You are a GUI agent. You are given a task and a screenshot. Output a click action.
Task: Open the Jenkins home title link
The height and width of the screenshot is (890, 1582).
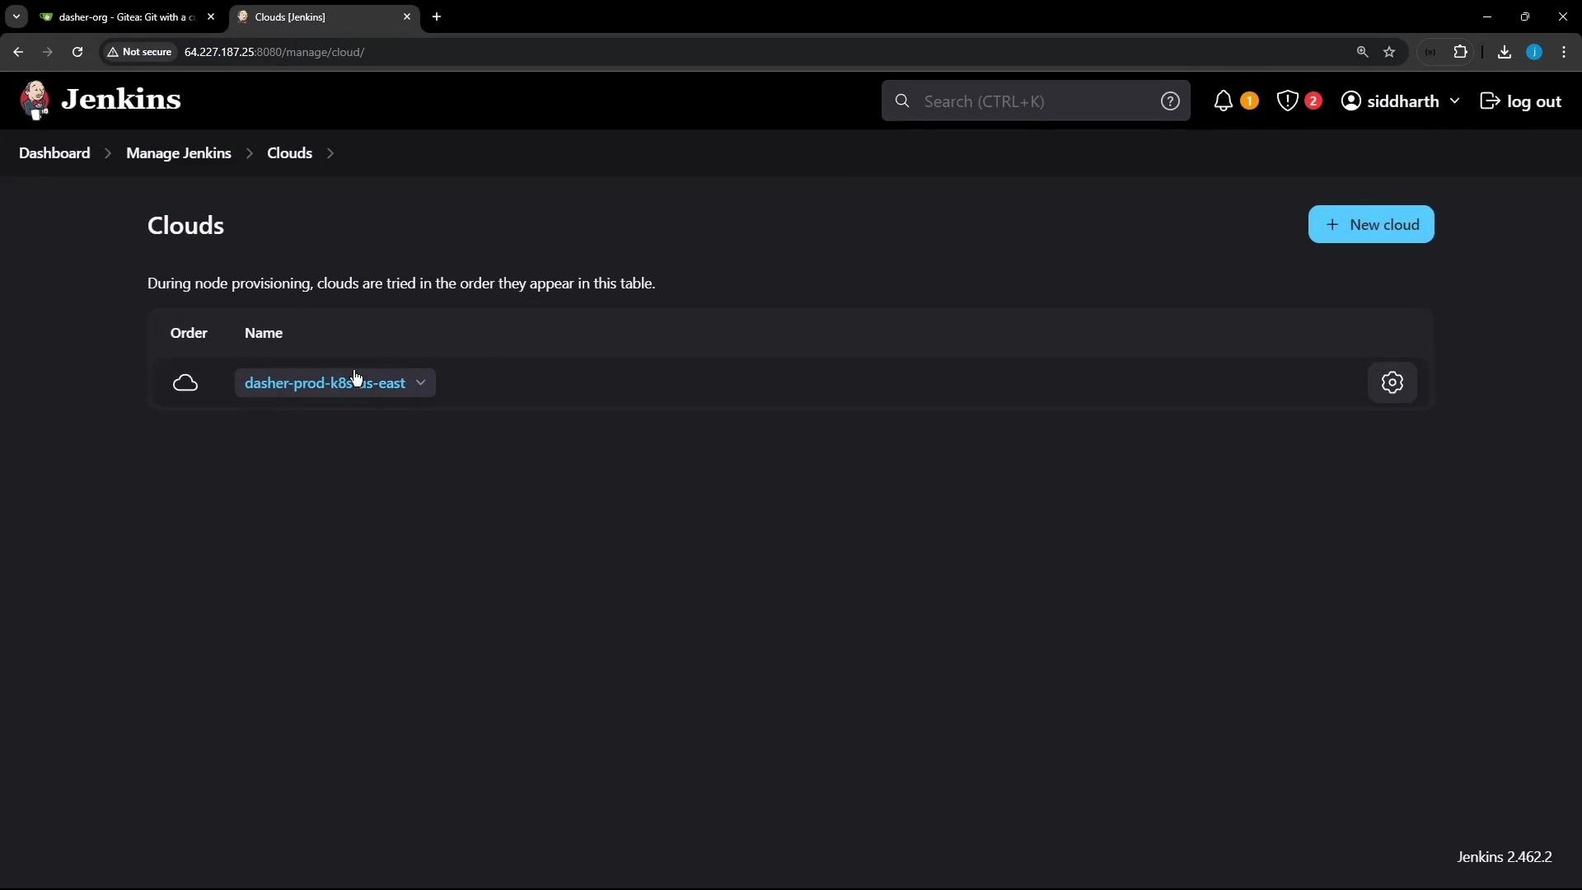pos(121,100)
